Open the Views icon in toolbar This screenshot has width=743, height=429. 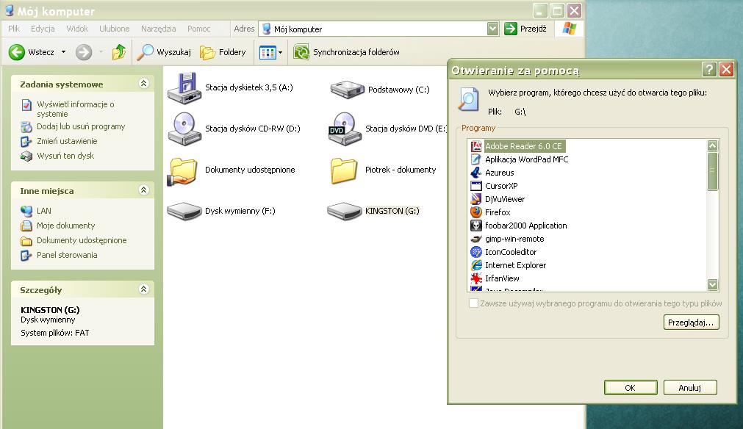(x=268, y=52)
